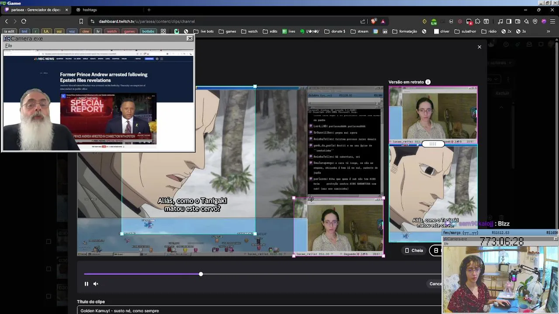559x314 pixels.
Task: Switch to the hashtags browser tab
Action: coord(90,10)
